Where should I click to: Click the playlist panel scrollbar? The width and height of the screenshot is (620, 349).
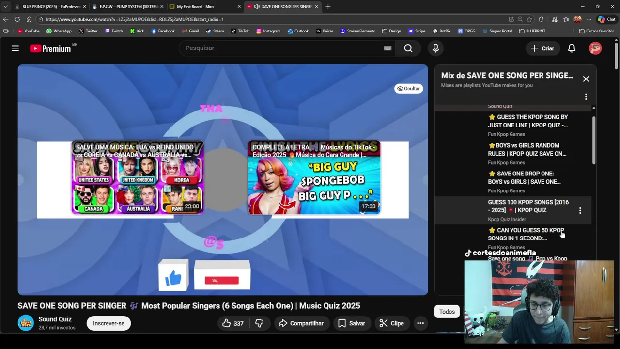click(x=593, y=141)
